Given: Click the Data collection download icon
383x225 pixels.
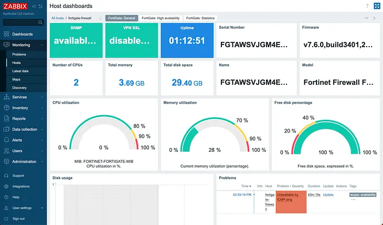Looking at the screenshot, I should pyautogui.click(x=6, y=129).
